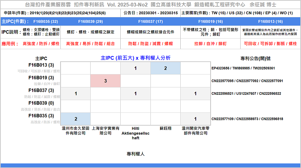Select the F16B037 (3) row label

[x=41, y=90]
